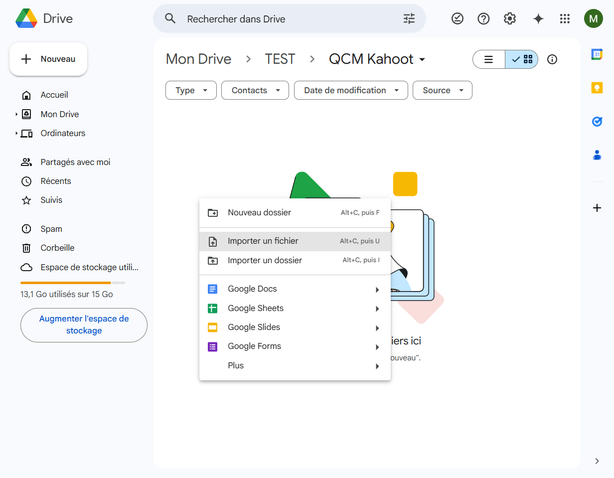Go to TEST breadcrumb folder

280,59
